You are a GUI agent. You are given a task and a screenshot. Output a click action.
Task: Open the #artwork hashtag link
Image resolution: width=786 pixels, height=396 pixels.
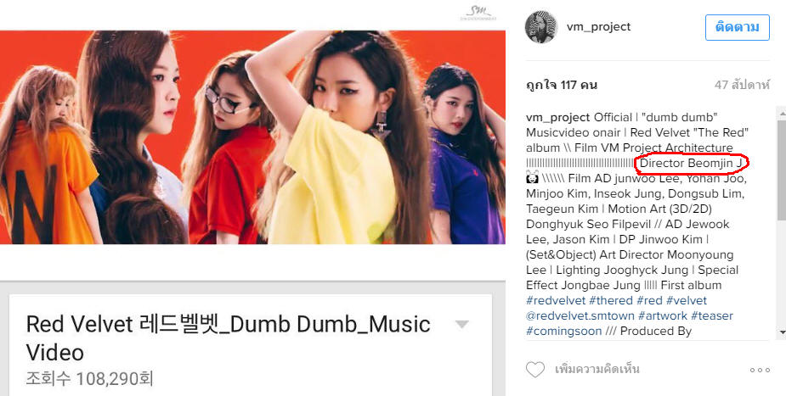click(663, 316)
